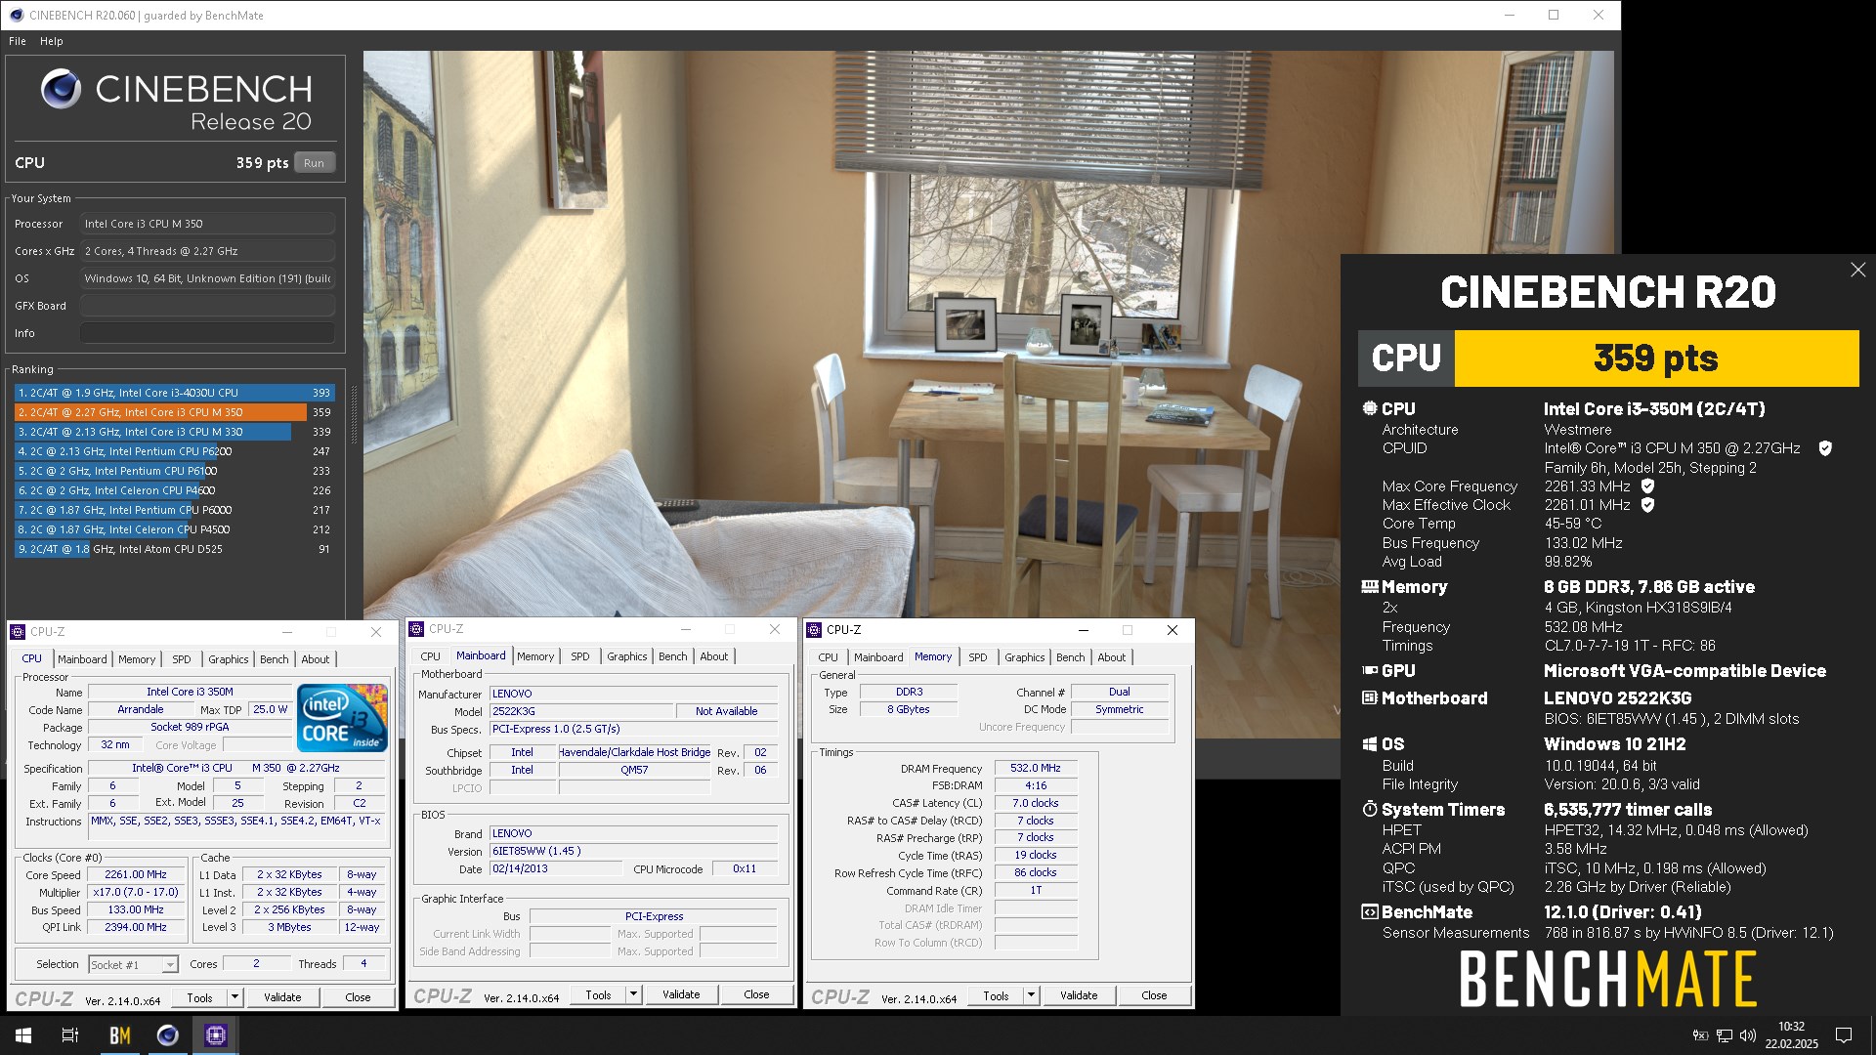This screenshot has width=1876, height=1055.
Task: Click Tools button in first CPU-Z window
Action: pos(200,997)
